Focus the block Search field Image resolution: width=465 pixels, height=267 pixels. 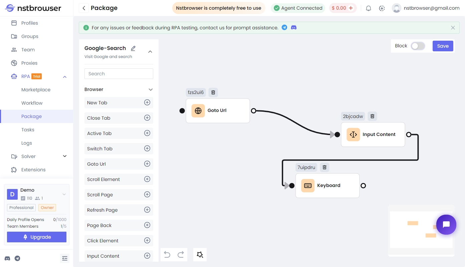(x=119, y=74)
